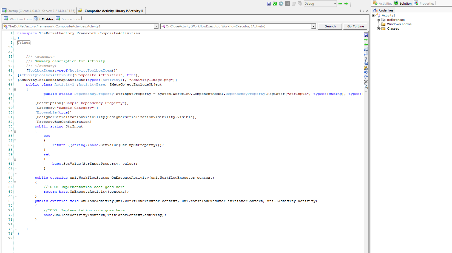Screen dimensions: 452x253
Task: Collapse the get accessor block at line 56
Action: point(15,141)
